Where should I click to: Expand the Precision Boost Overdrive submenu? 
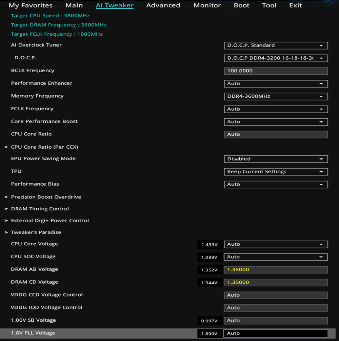tap(46, 197)
